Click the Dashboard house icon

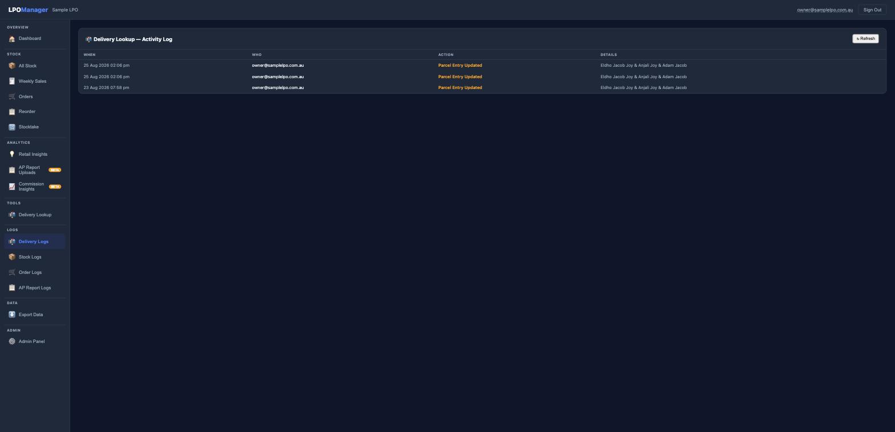coord(12,39)
